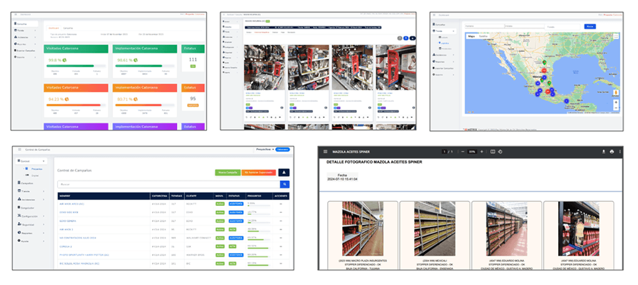Viewport: 638px width, 285px height.
Task: Expand Tienda in Control de Campañas sidebar
Action: point(31,191)
